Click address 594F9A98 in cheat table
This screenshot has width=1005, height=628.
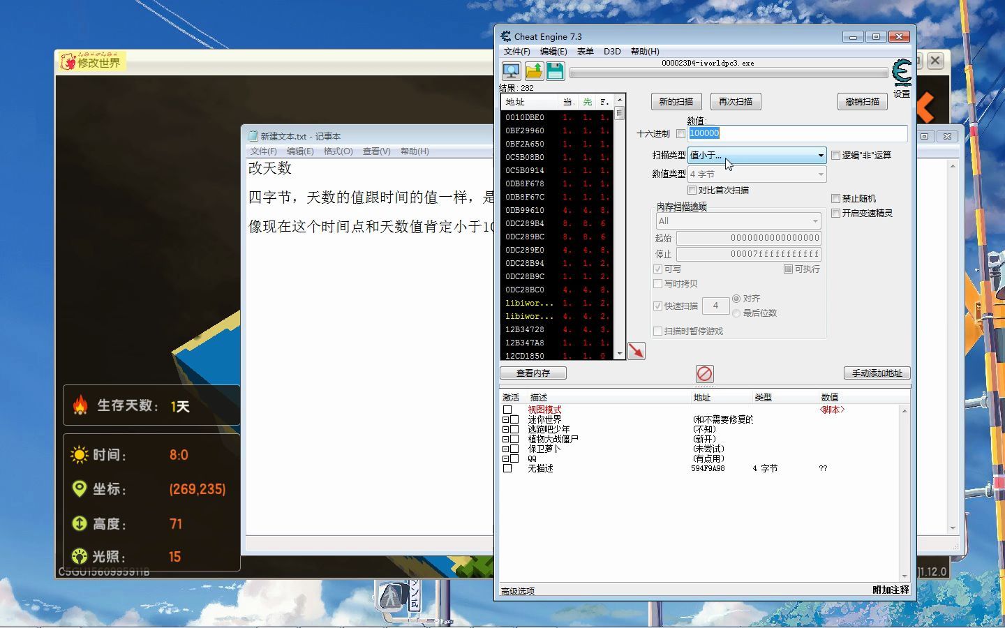[x=708, y=468]
